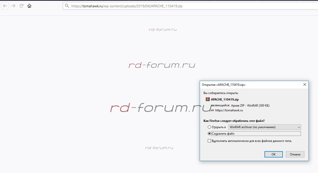Click the WinRAR archive file icon
Viewport: 318px width, 173px height.
(x=208, y=99)
